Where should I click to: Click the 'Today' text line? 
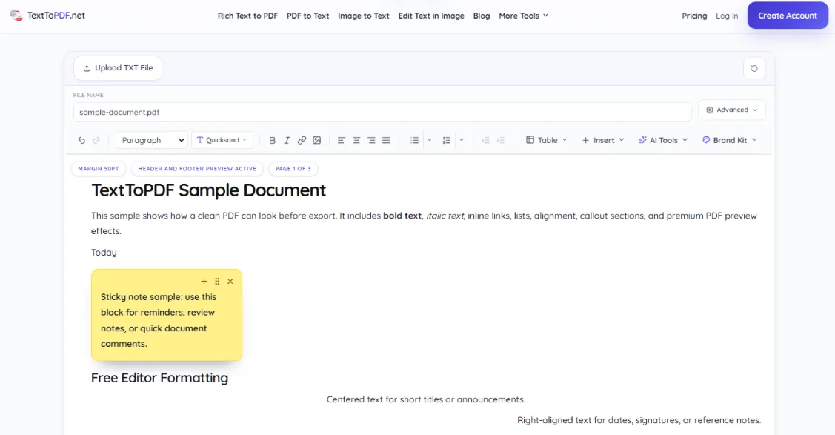tap(104, 253)
